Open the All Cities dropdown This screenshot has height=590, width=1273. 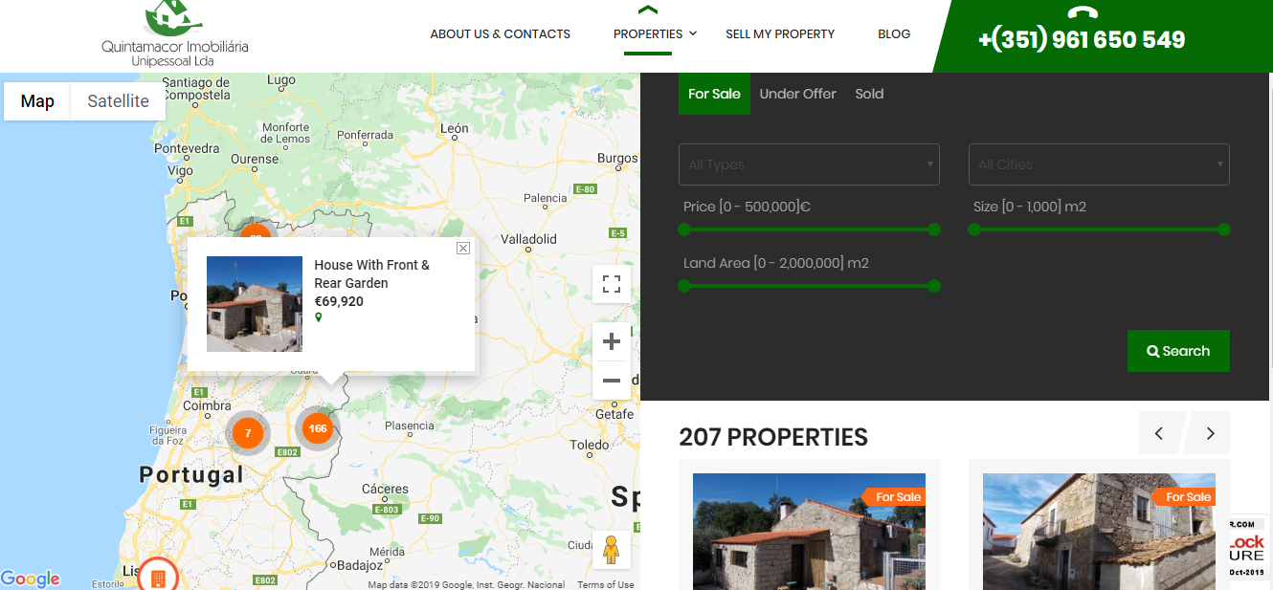pos(1099,164)
